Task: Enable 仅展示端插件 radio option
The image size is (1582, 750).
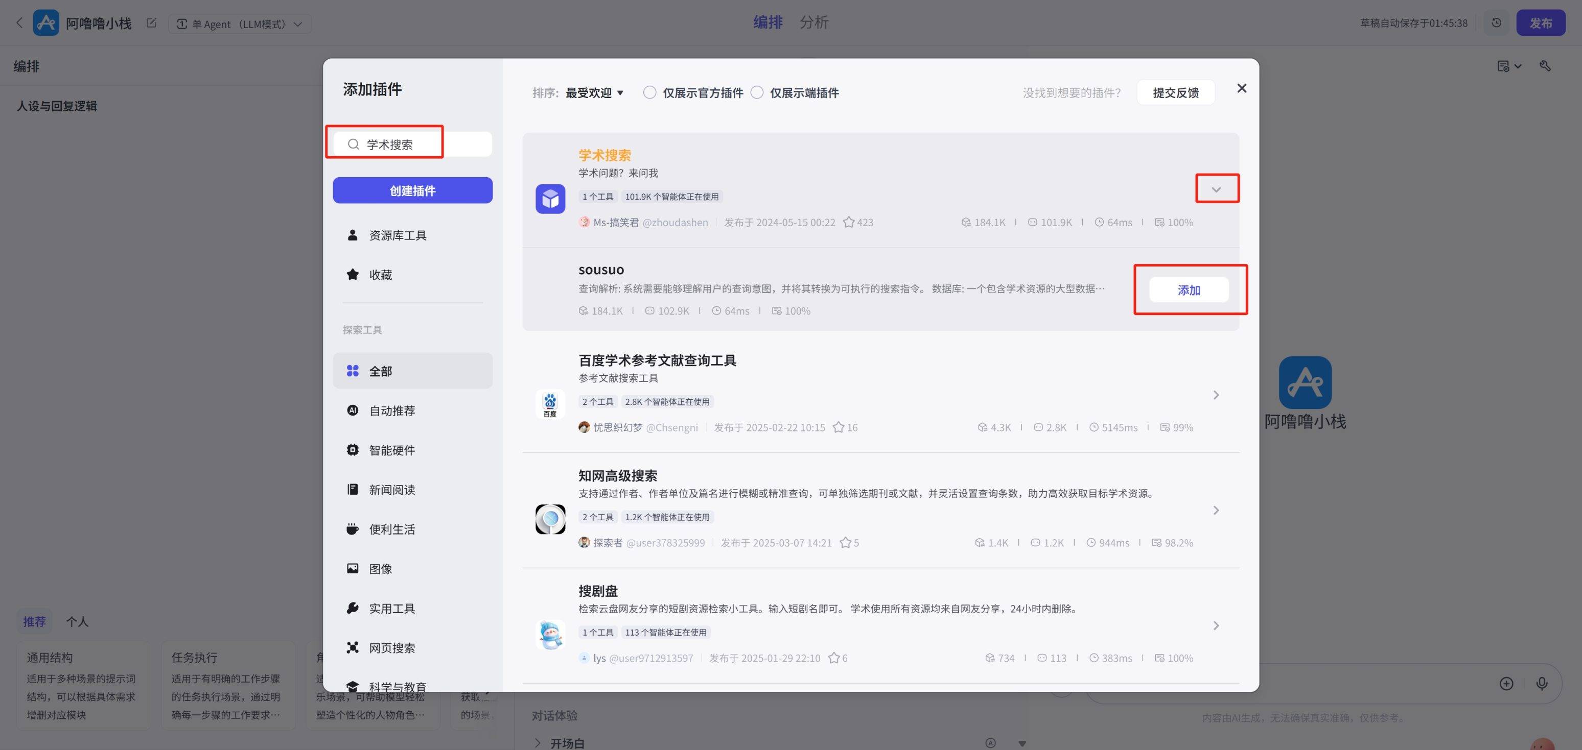Action: 757,93
